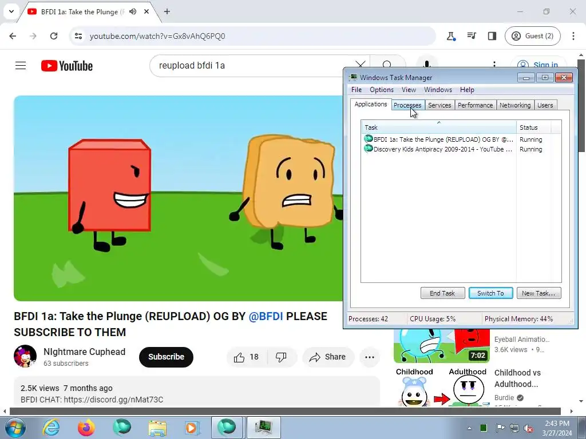Click the address bar URL
Viewport: 586px width, 439px height.
pos(157,36)
